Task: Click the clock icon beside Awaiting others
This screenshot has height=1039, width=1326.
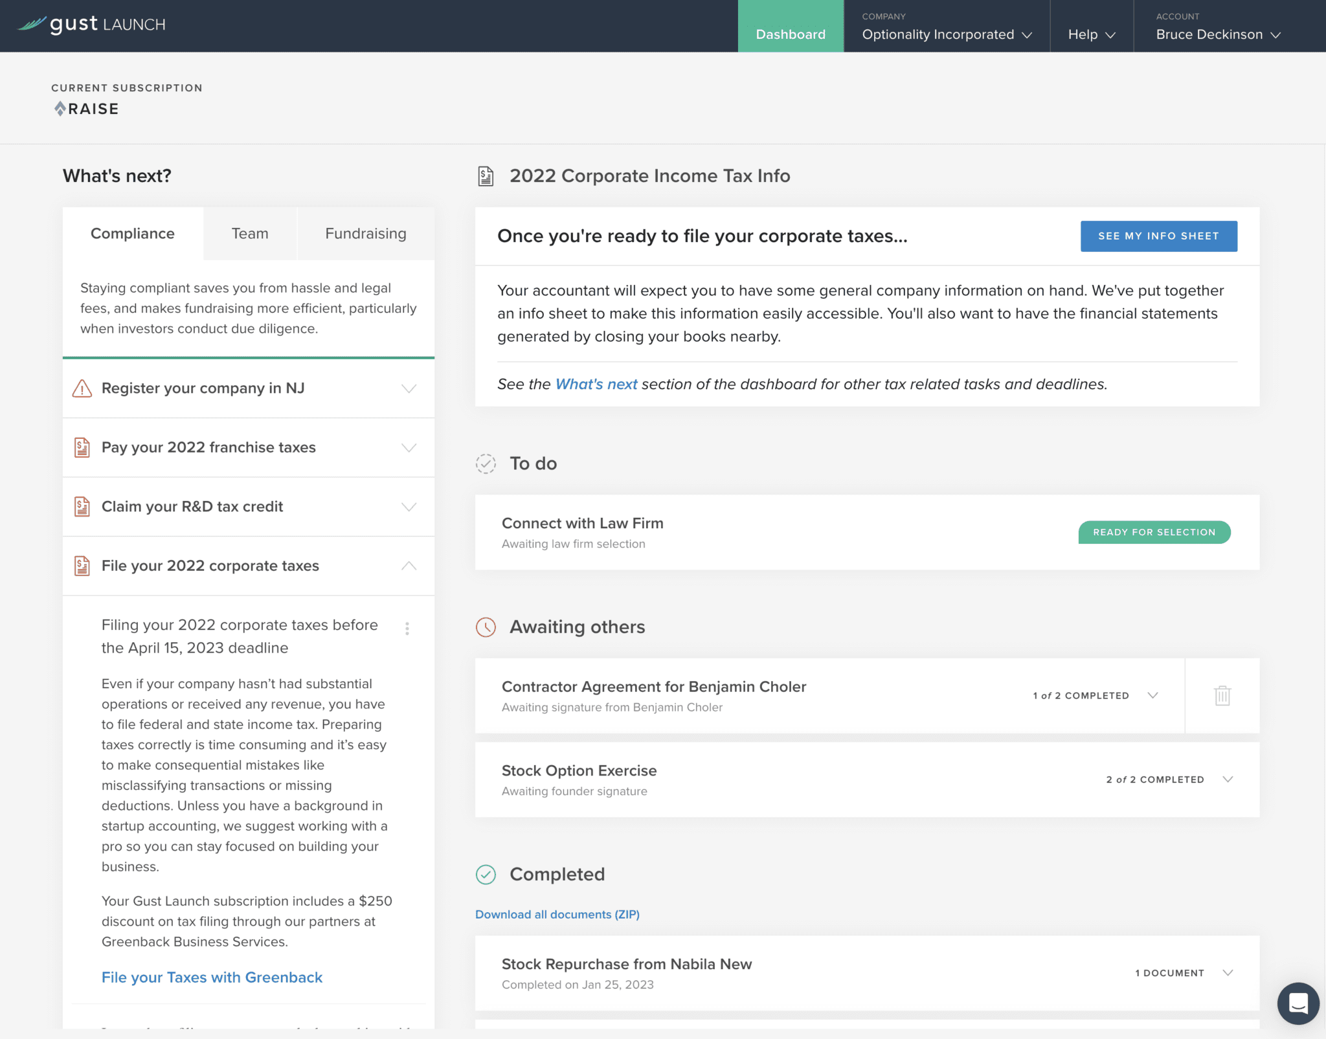Action: point(486,627)
